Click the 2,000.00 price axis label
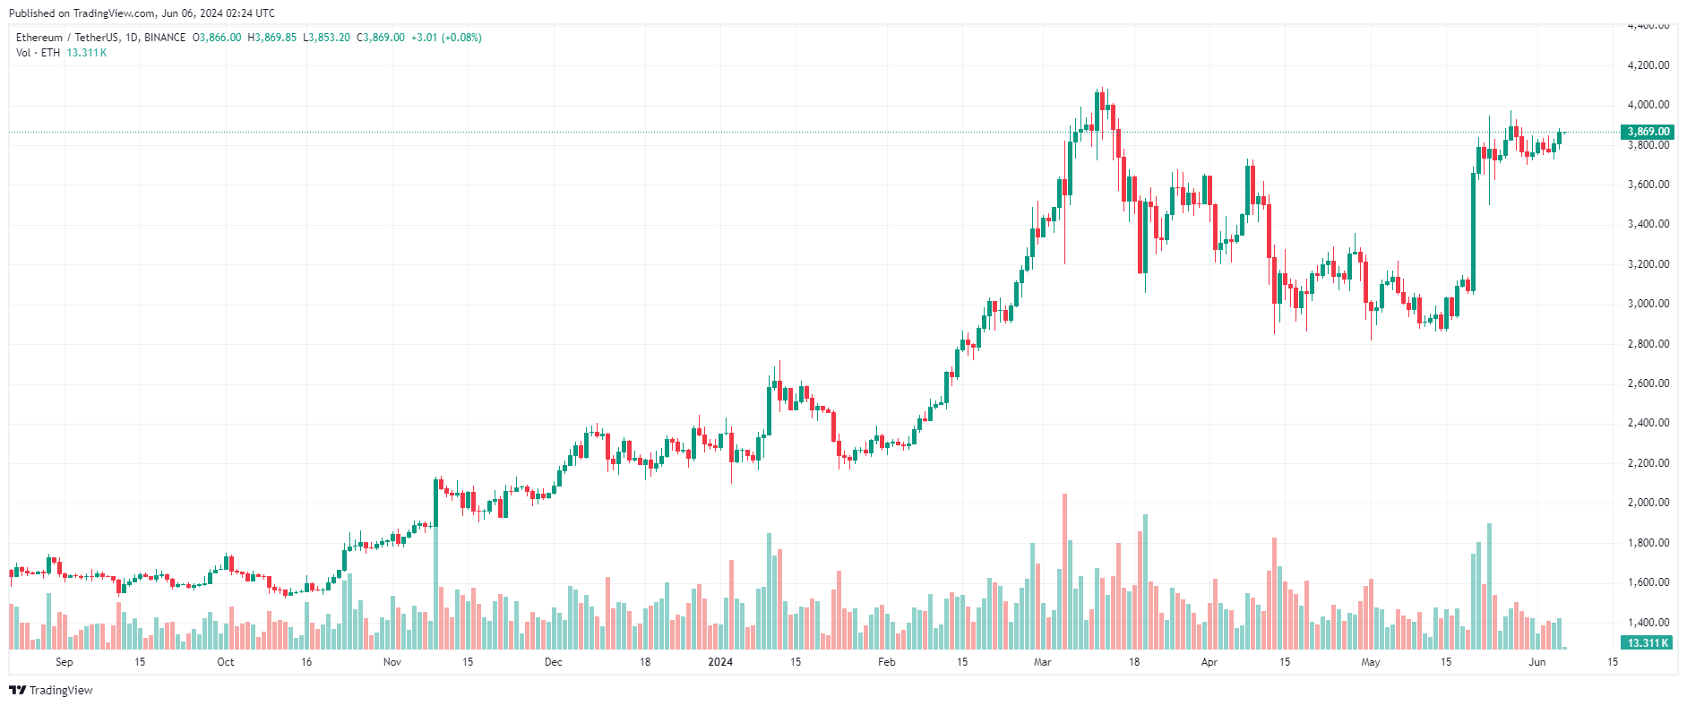The width and height of the screenshot is (1687, 706). click(x=1648, y=503)
